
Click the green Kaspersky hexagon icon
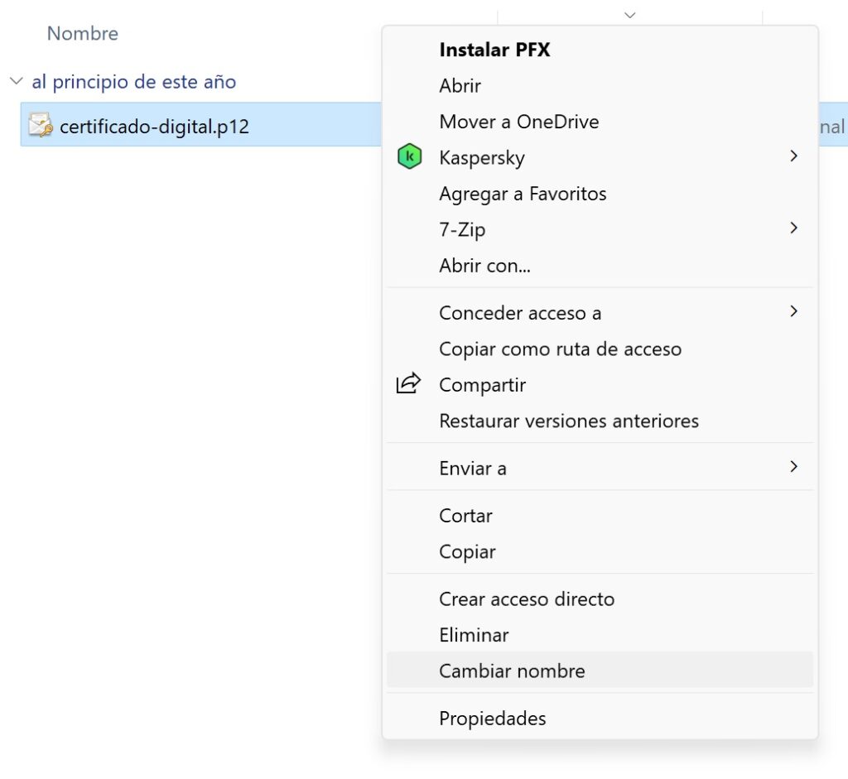point(409,157)
